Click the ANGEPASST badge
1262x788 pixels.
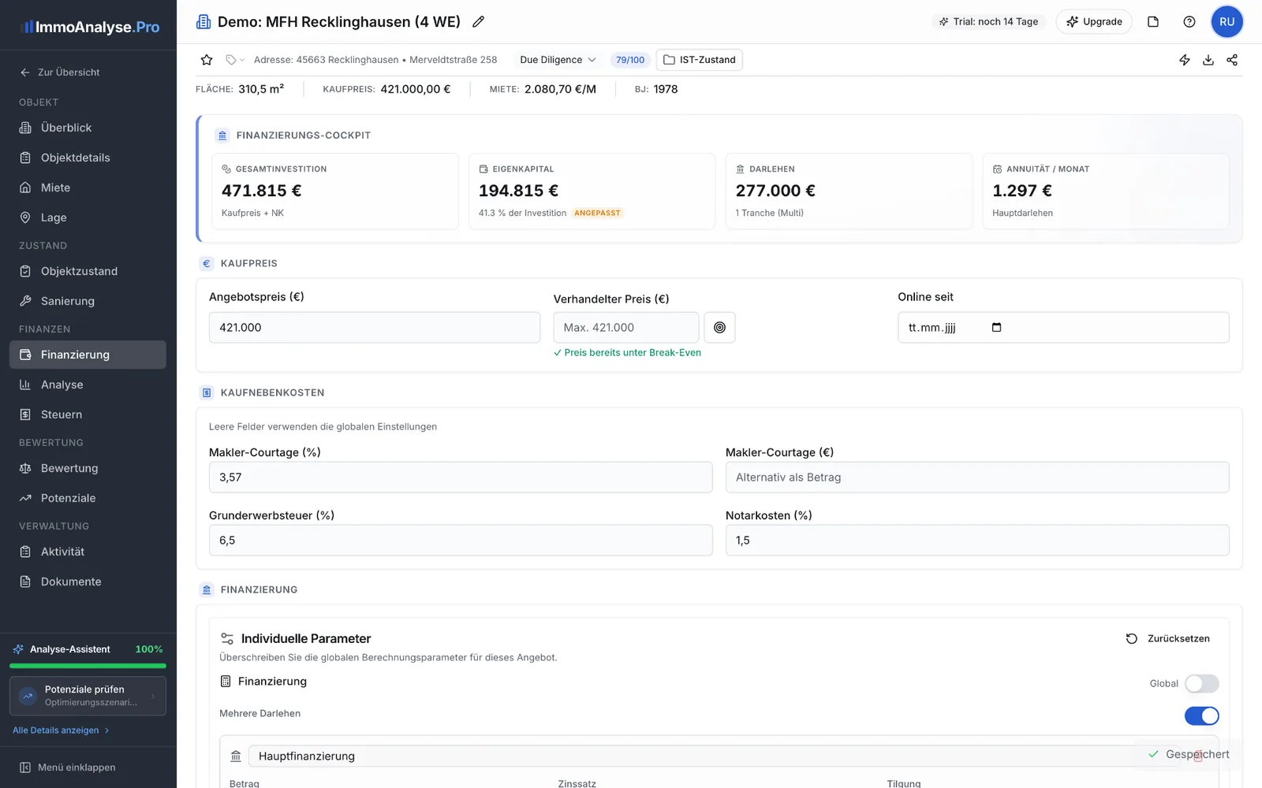point(597,213)
